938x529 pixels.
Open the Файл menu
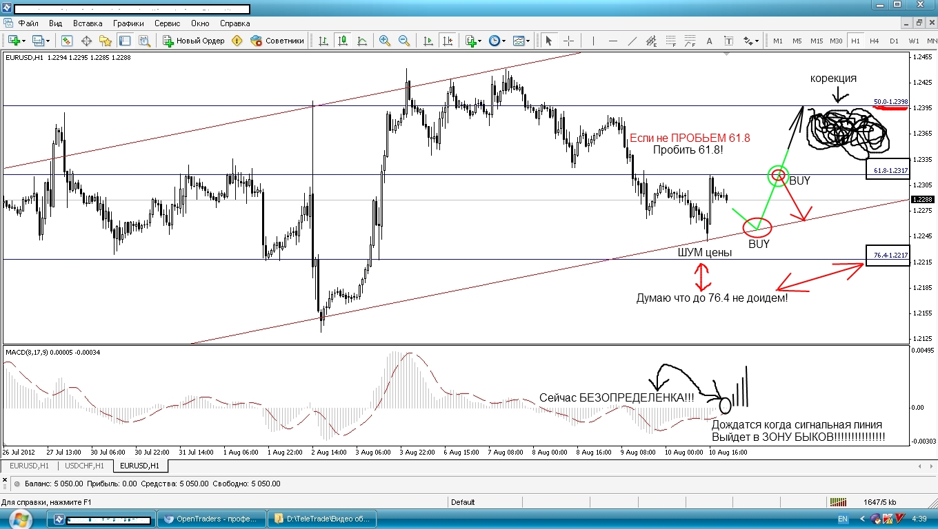pyautogui.click(x=28, y=23)
